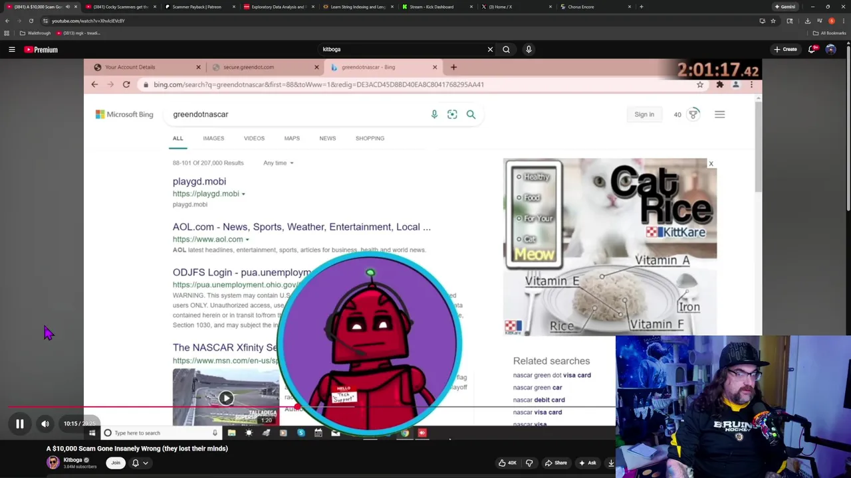
Task: Seek on the red video progress bar
Action: tap(311, 407)
